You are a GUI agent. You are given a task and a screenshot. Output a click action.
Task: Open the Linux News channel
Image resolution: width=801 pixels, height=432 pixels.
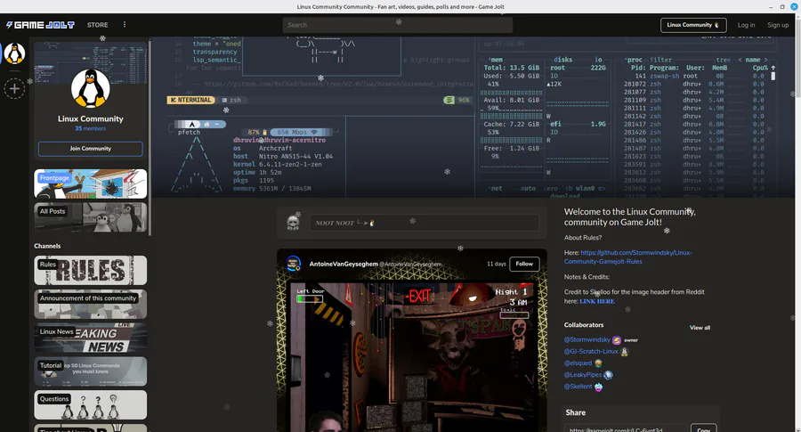coord(91,338)
